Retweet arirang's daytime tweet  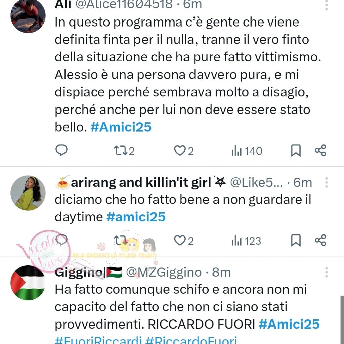tap(120, 241)
